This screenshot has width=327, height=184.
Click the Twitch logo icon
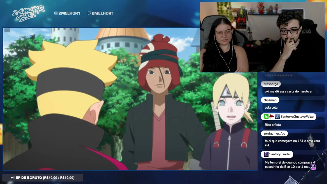pos(89,13)
